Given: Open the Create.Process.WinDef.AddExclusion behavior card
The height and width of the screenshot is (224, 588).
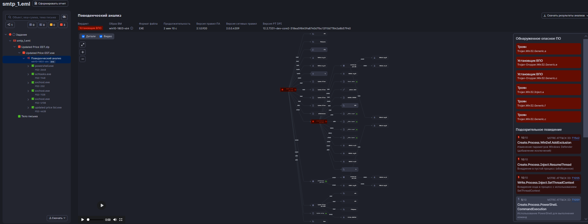Looking at the screenshot, I should click(x=548, y=144).
